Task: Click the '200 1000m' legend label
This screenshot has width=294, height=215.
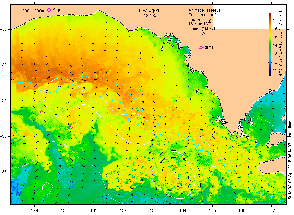Action: click(33, 11)
